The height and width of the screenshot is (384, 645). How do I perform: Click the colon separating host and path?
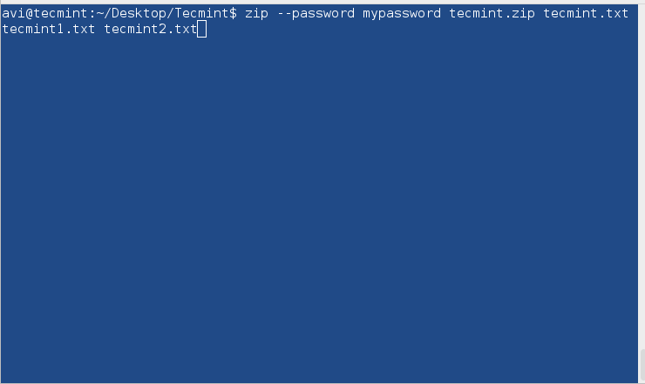click(92, 14)
